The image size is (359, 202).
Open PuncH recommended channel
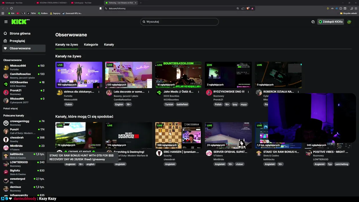point(24,131)
